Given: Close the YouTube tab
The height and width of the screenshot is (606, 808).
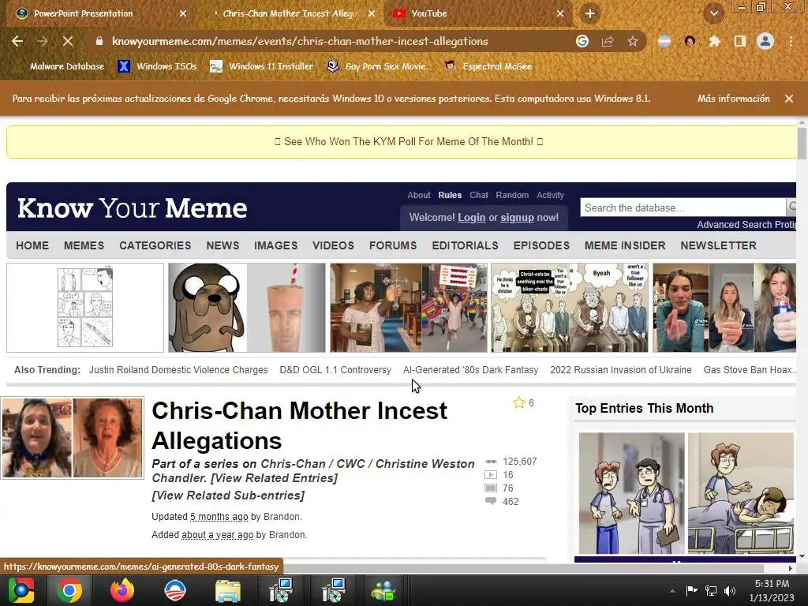Looking at the screenshot, I should click(x=560, y=13).
